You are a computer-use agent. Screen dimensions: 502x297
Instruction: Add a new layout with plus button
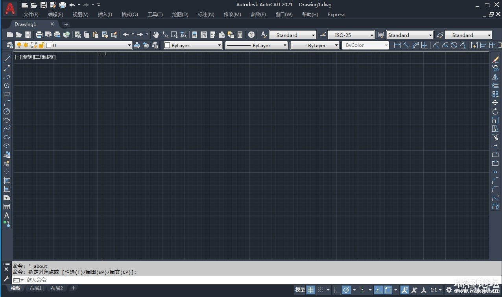pyautogui.click(x=73, y=288)
